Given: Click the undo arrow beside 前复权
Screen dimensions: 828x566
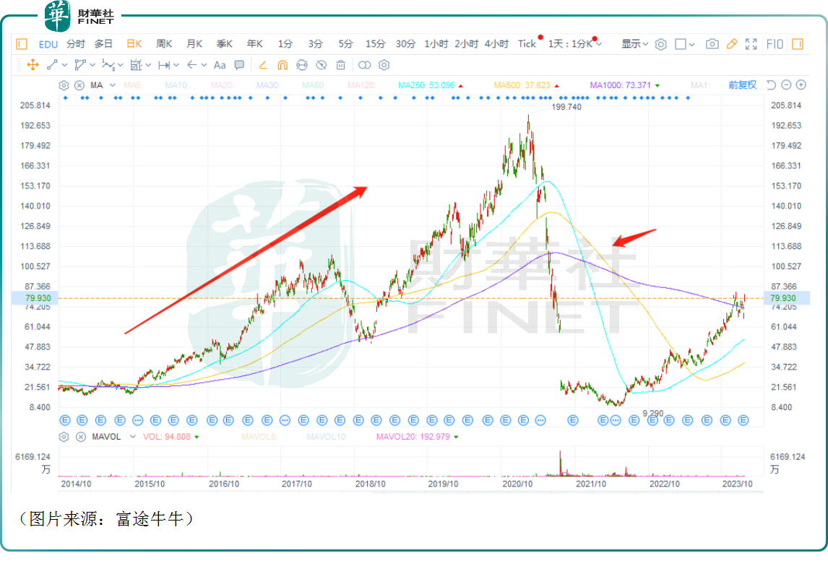Looking at the screenshot, I should [771, 85].
